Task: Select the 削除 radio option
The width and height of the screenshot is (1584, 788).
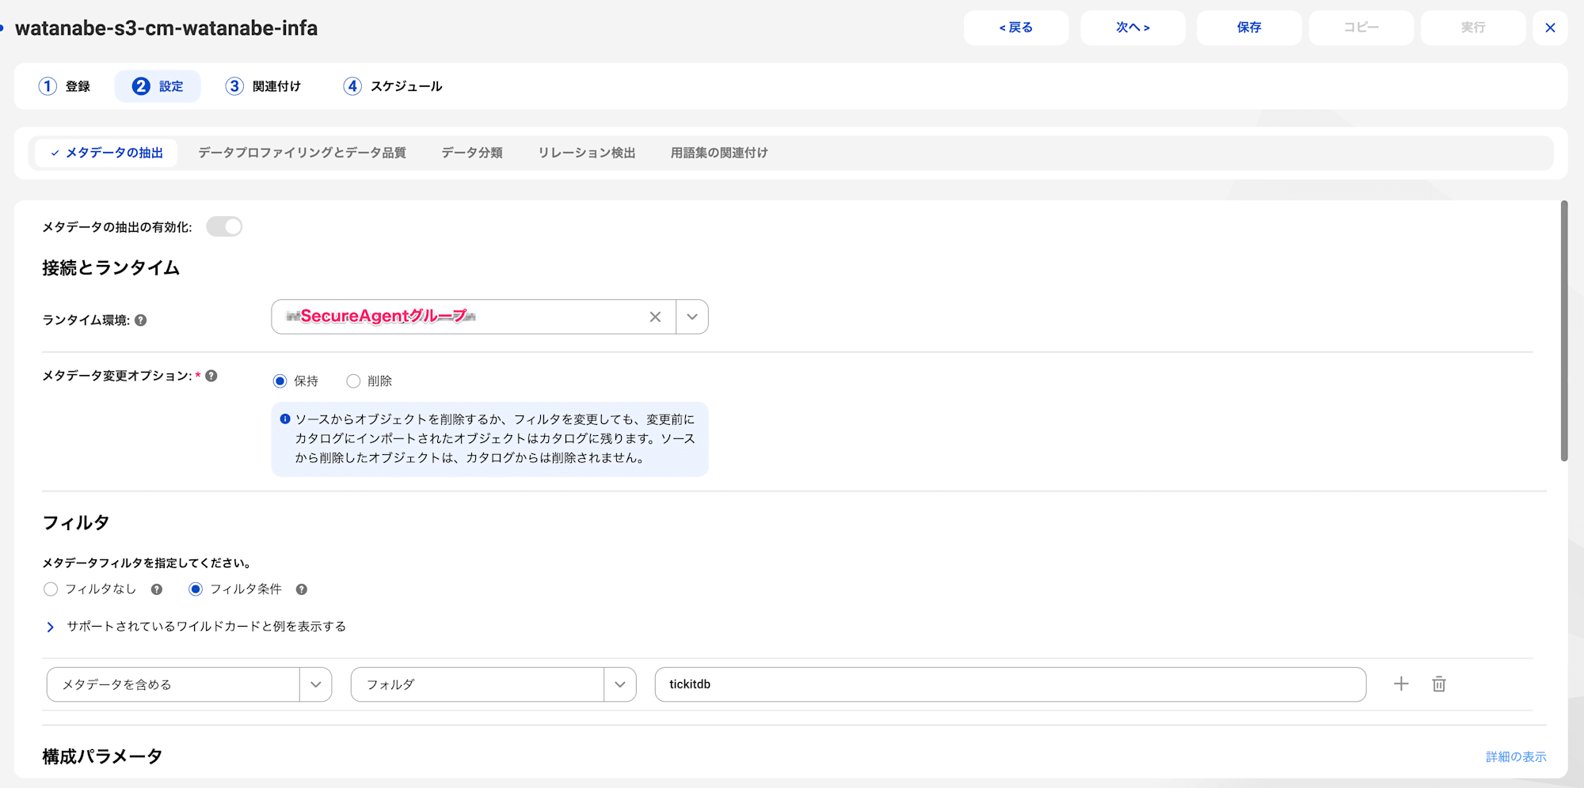Action: [353, 381]
